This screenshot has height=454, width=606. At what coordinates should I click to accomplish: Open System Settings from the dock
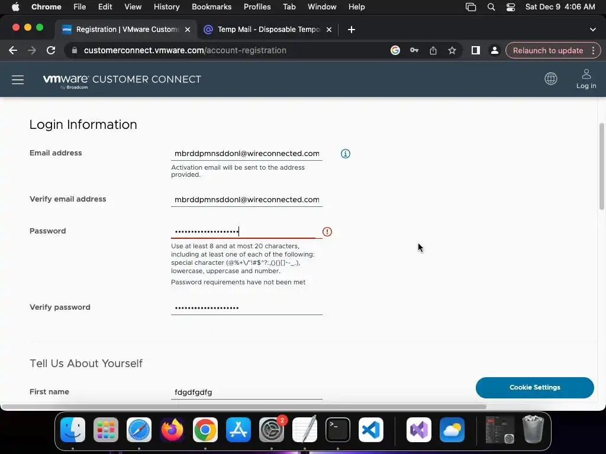click(x=271, y=430)
